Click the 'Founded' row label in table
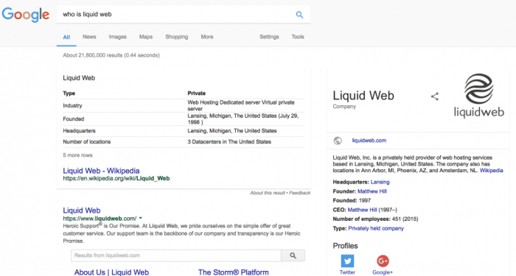This screenshot has height=276, width=516. 74,119
